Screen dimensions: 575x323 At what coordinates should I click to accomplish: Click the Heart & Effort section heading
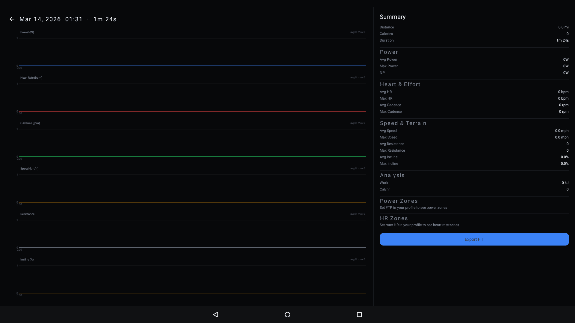pos(400,84)
